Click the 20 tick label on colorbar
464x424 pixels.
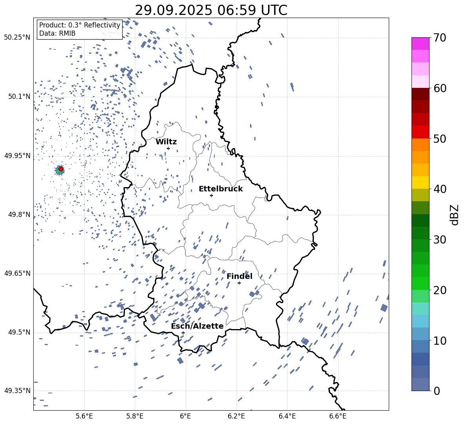(439, 290)
